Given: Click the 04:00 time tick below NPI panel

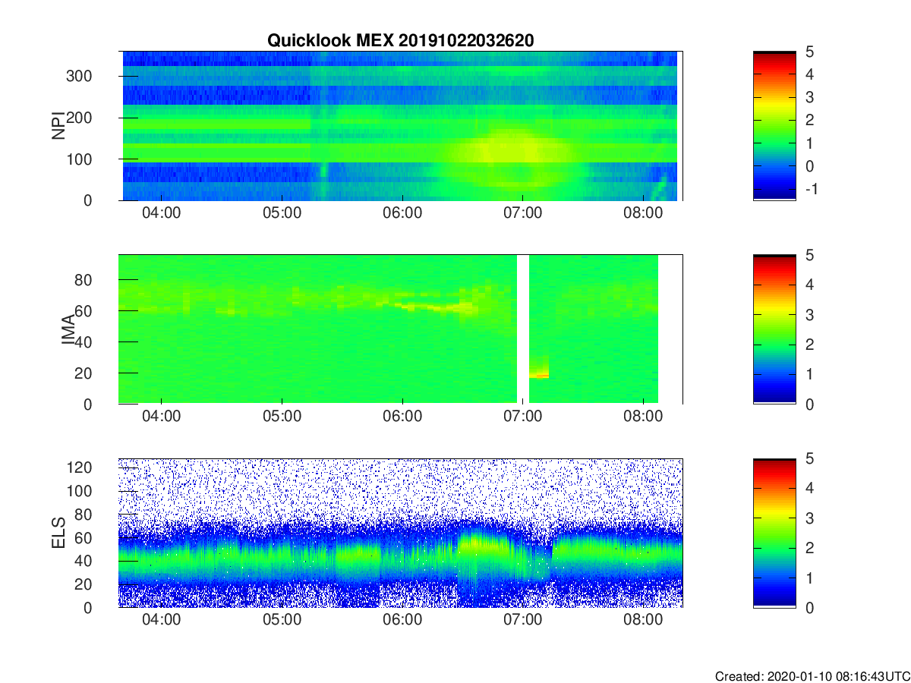Looking at the screenshot, I should 162,212.
